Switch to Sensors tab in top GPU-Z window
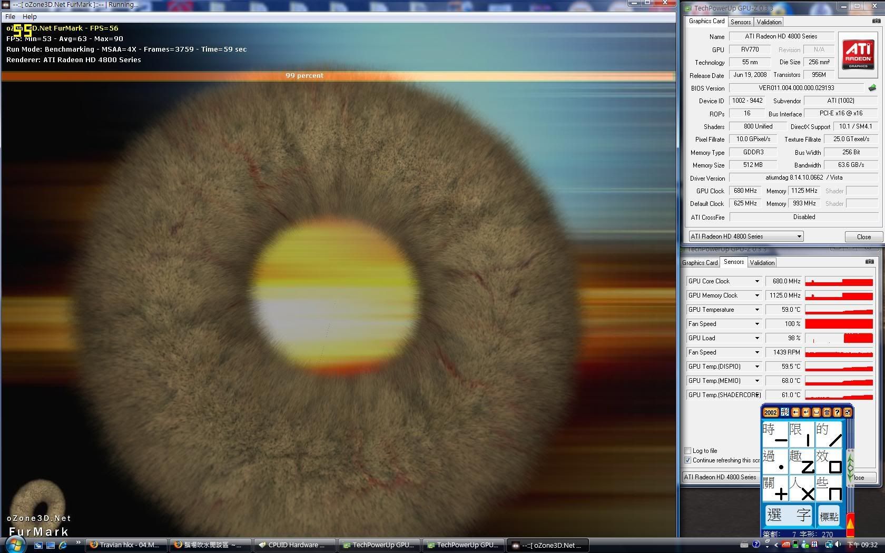 click(740, 22)
